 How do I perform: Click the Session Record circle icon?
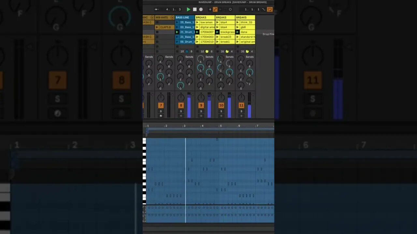(230, 9)
